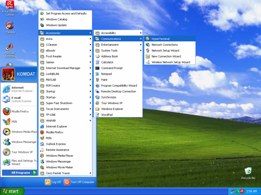Open the eBoostr program folder
The width and height of the screenshot is (261, 195).
point(65,50)
